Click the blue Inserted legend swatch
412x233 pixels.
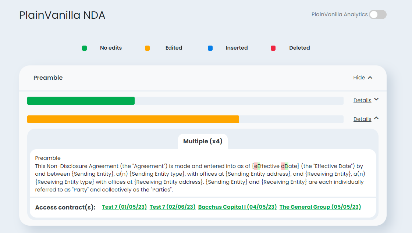tap(210, 48)
